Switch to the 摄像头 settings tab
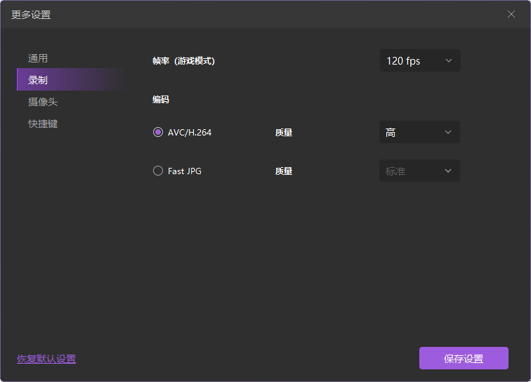531x382 pixels. pos(43,102)
